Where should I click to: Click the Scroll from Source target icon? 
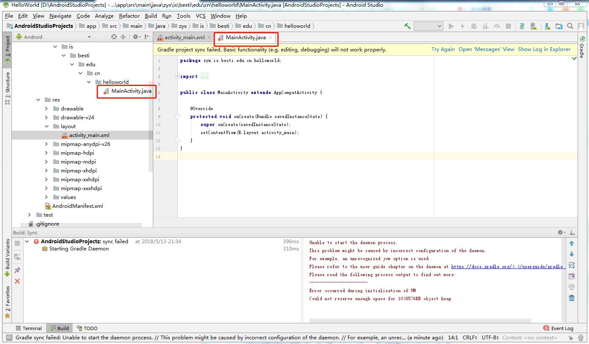click(x=114, y=37)
